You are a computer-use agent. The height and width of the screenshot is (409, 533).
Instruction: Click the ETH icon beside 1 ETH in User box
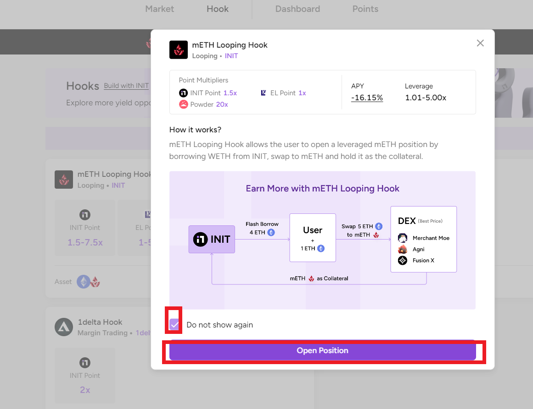coord(321,248)
